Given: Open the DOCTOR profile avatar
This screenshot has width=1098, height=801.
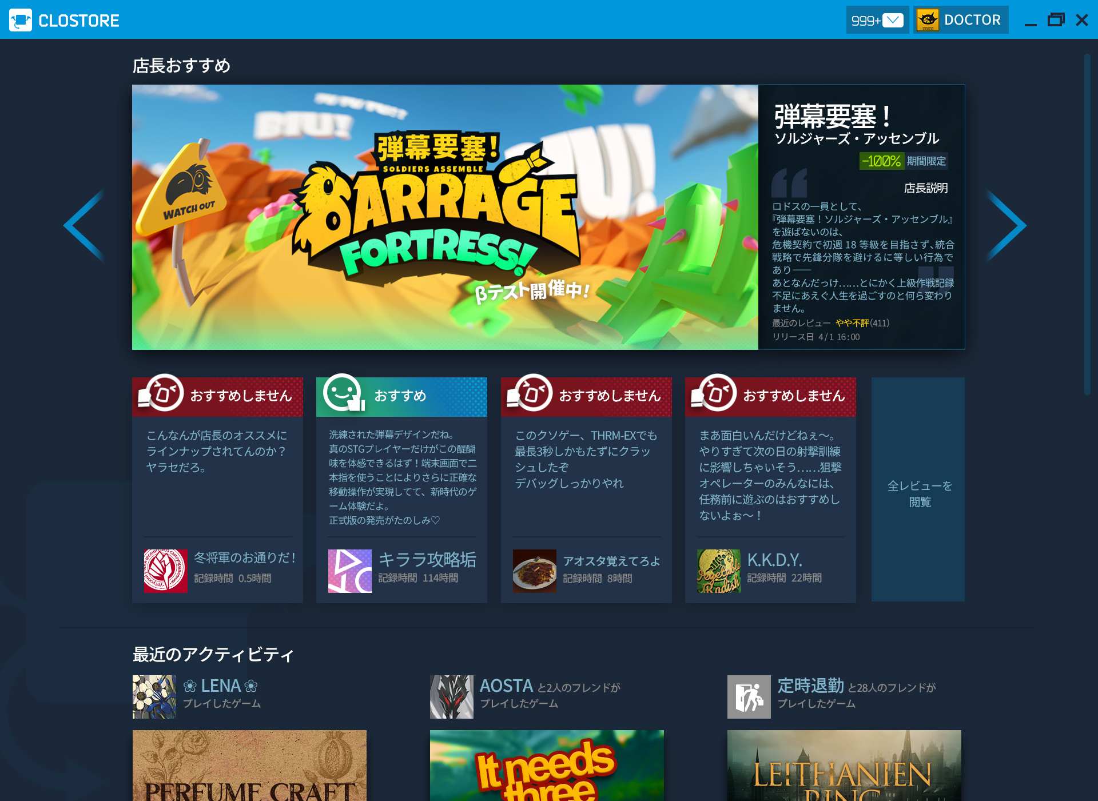Looking at the screenshot, I should [928, 20].
